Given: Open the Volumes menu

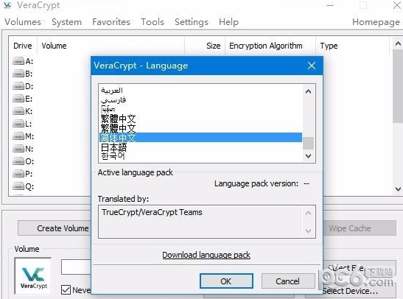Looking at the screenshot, I should coord(23,22).
